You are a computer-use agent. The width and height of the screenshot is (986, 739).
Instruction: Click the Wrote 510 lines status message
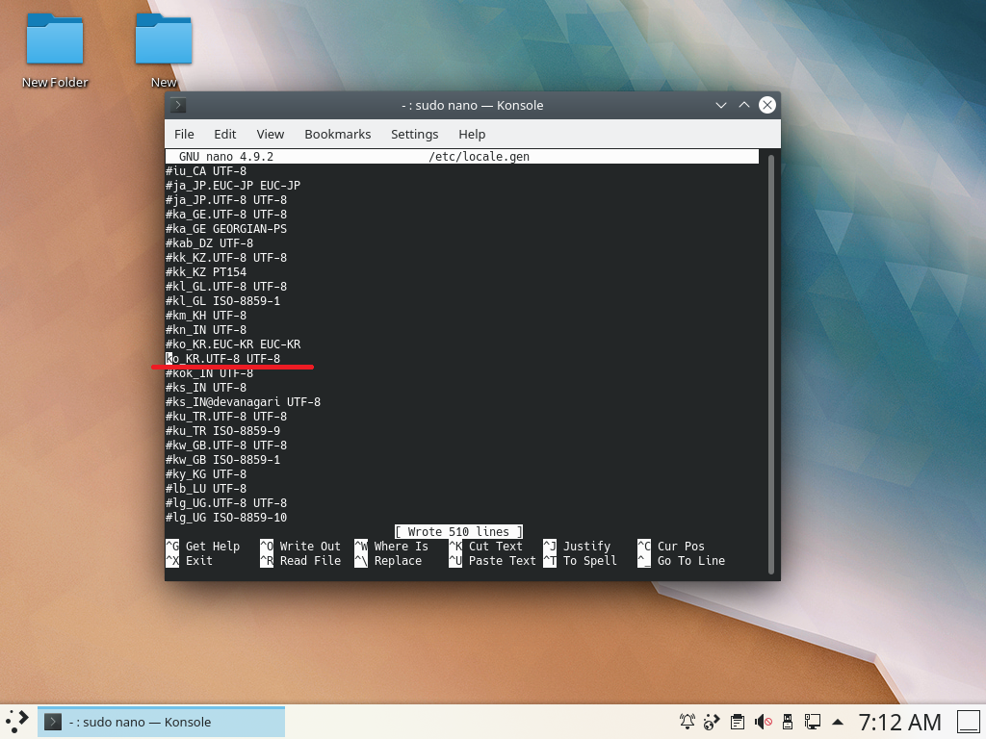coord(458,531)
